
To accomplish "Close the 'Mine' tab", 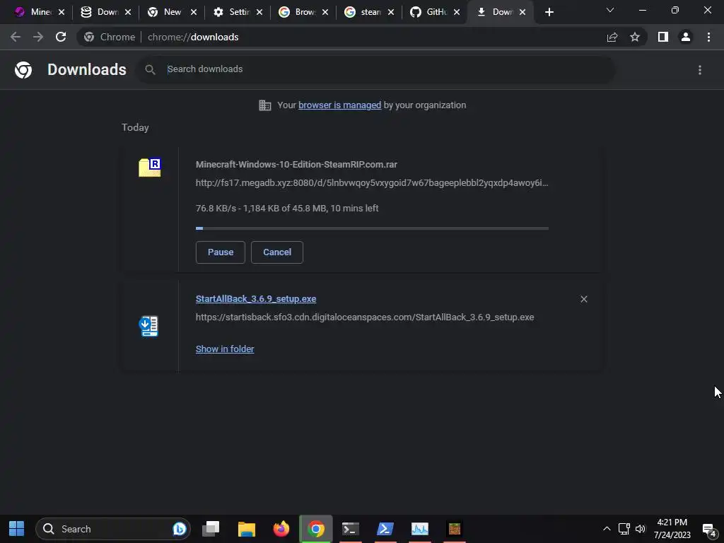I will point(62,12).
